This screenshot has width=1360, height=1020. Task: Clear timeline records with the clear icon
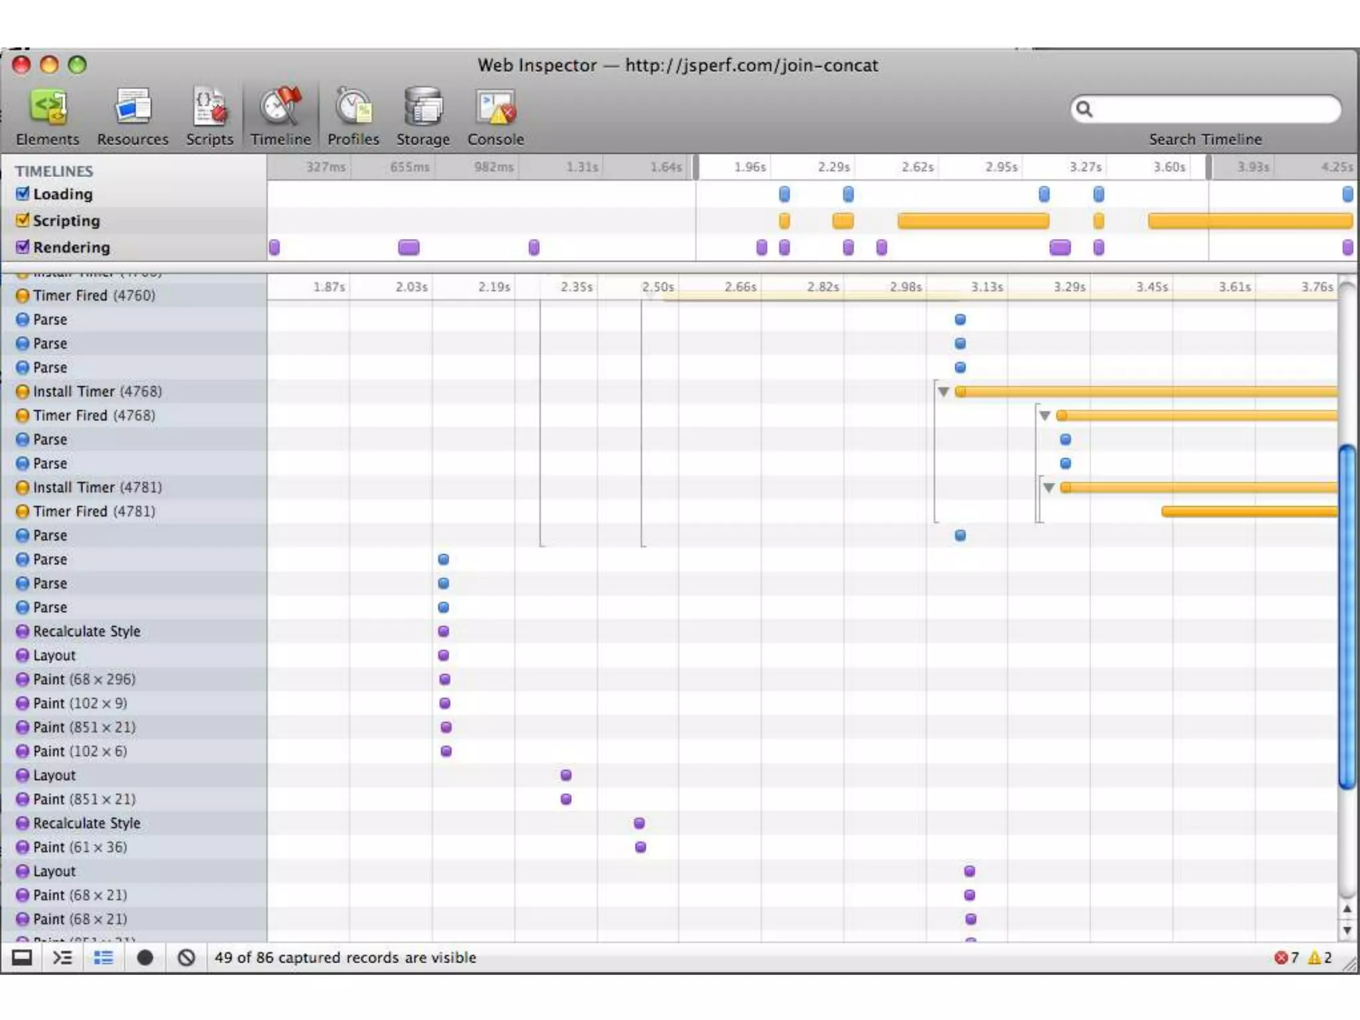click(x=187, y=958)
